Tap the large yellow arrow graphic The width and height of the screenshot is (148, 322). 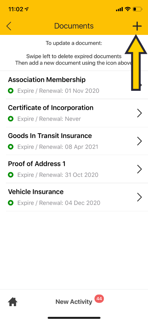click(x=136, y=62)
